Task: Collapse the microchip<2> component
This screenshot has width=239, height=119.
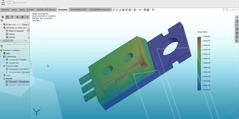Action: (x=1, y=28)
